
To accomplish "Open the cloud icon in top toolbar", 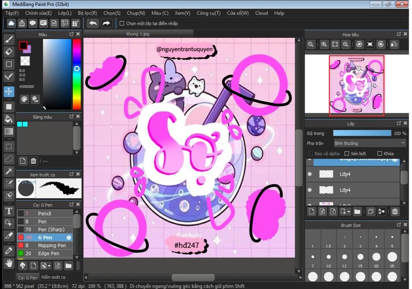I will (x=11, y=23).
